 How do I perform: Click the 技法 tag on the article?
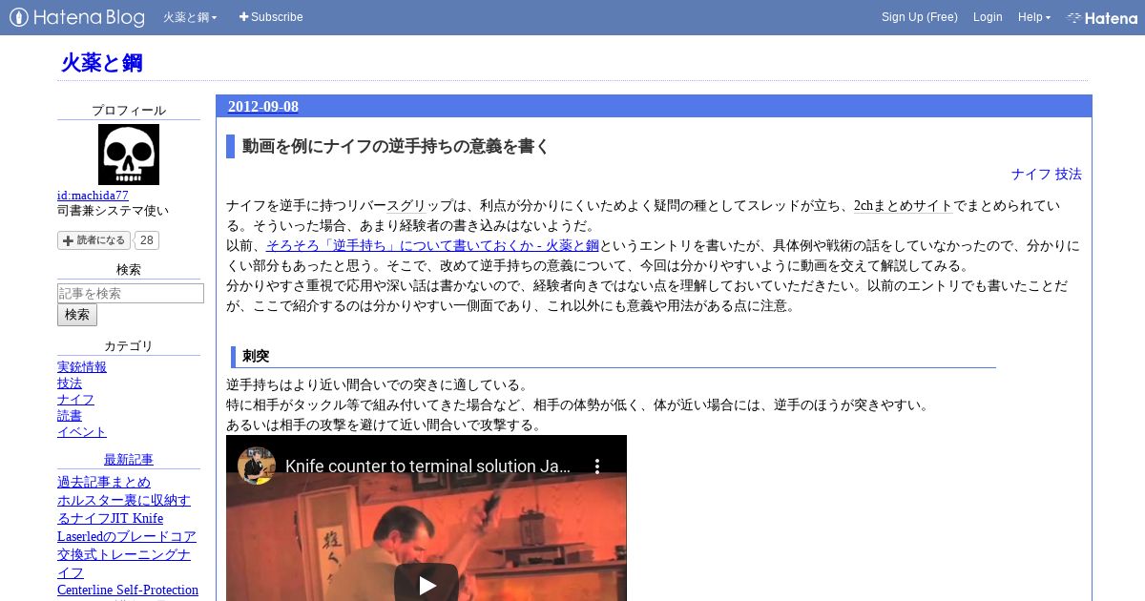point(1069,175)
